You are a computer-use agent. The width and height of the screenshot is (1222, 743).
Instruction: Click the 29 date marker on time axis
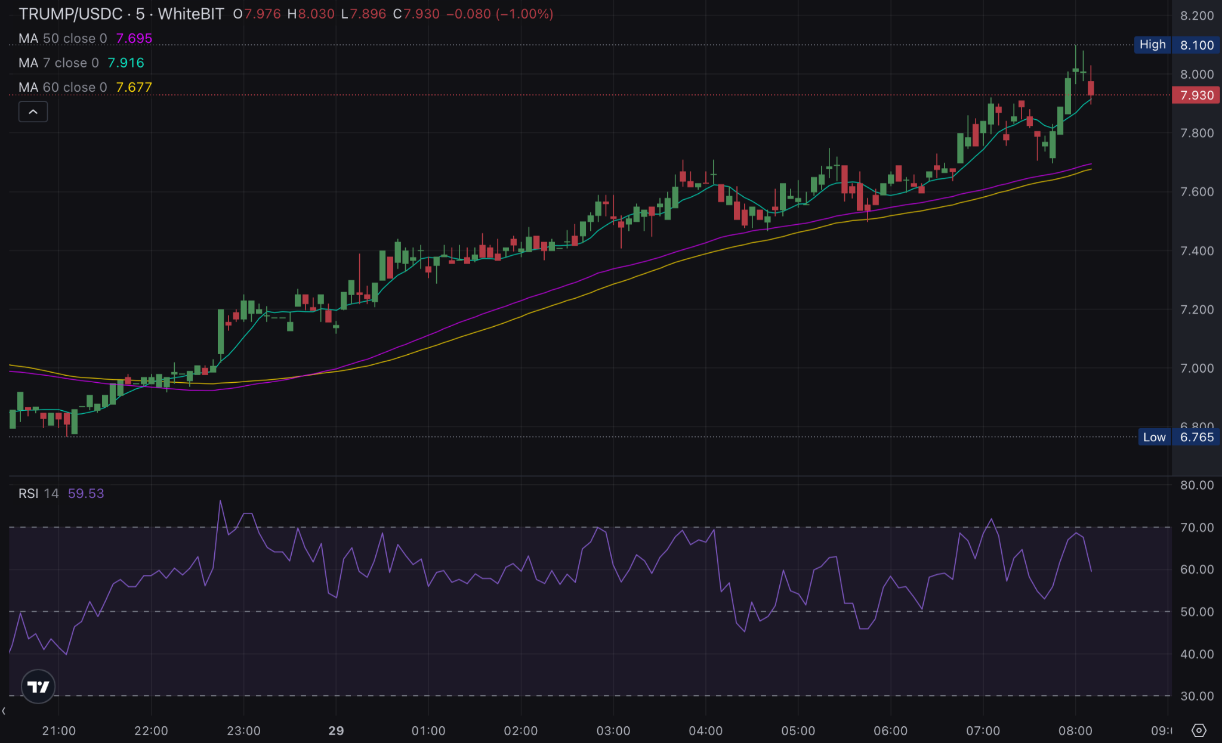(x=336, y=730)
